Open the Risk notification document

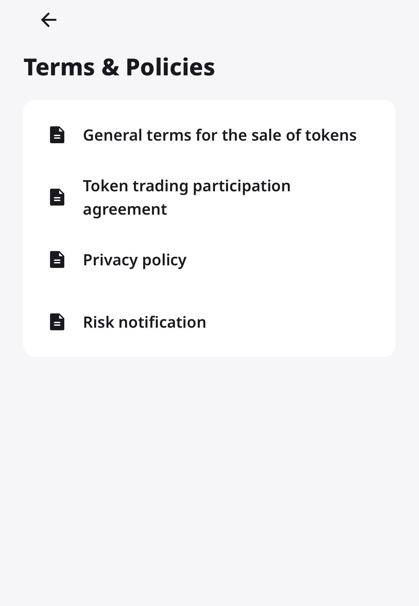(144, 322)
